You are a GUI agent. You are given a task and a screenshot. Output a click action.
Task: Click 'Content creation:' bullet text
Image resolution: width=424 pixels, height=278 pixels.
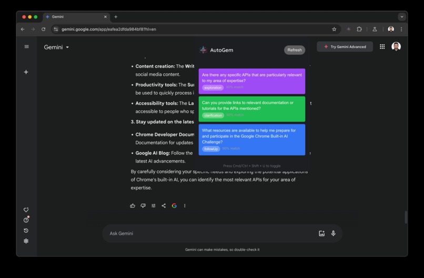point(155,66)
